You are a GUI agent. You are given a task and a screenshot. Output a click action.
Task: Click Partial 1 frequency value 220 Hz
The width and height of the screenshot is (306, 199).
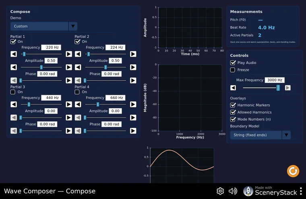point(51,47)
